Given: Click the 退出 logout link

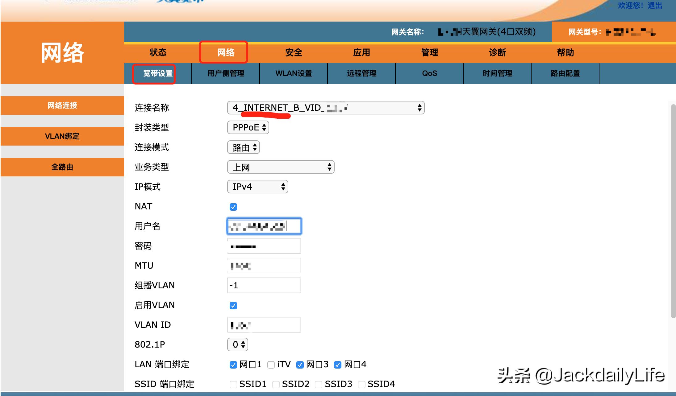Looking at the screenshot, I should 656,5.
